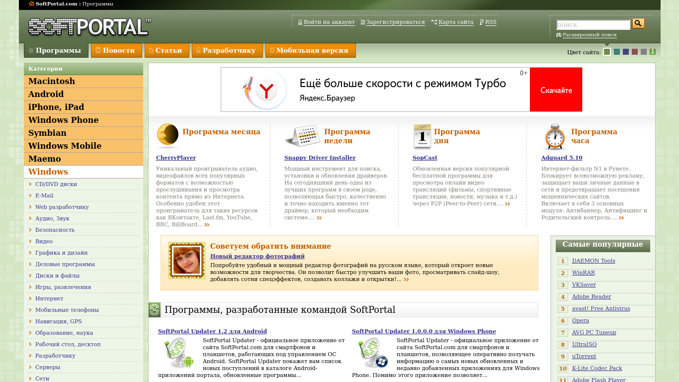The width and height of the screenshot is (679, 382).
Task: Open Новый редактор фотографий link
Action: (x=257, y=256)
